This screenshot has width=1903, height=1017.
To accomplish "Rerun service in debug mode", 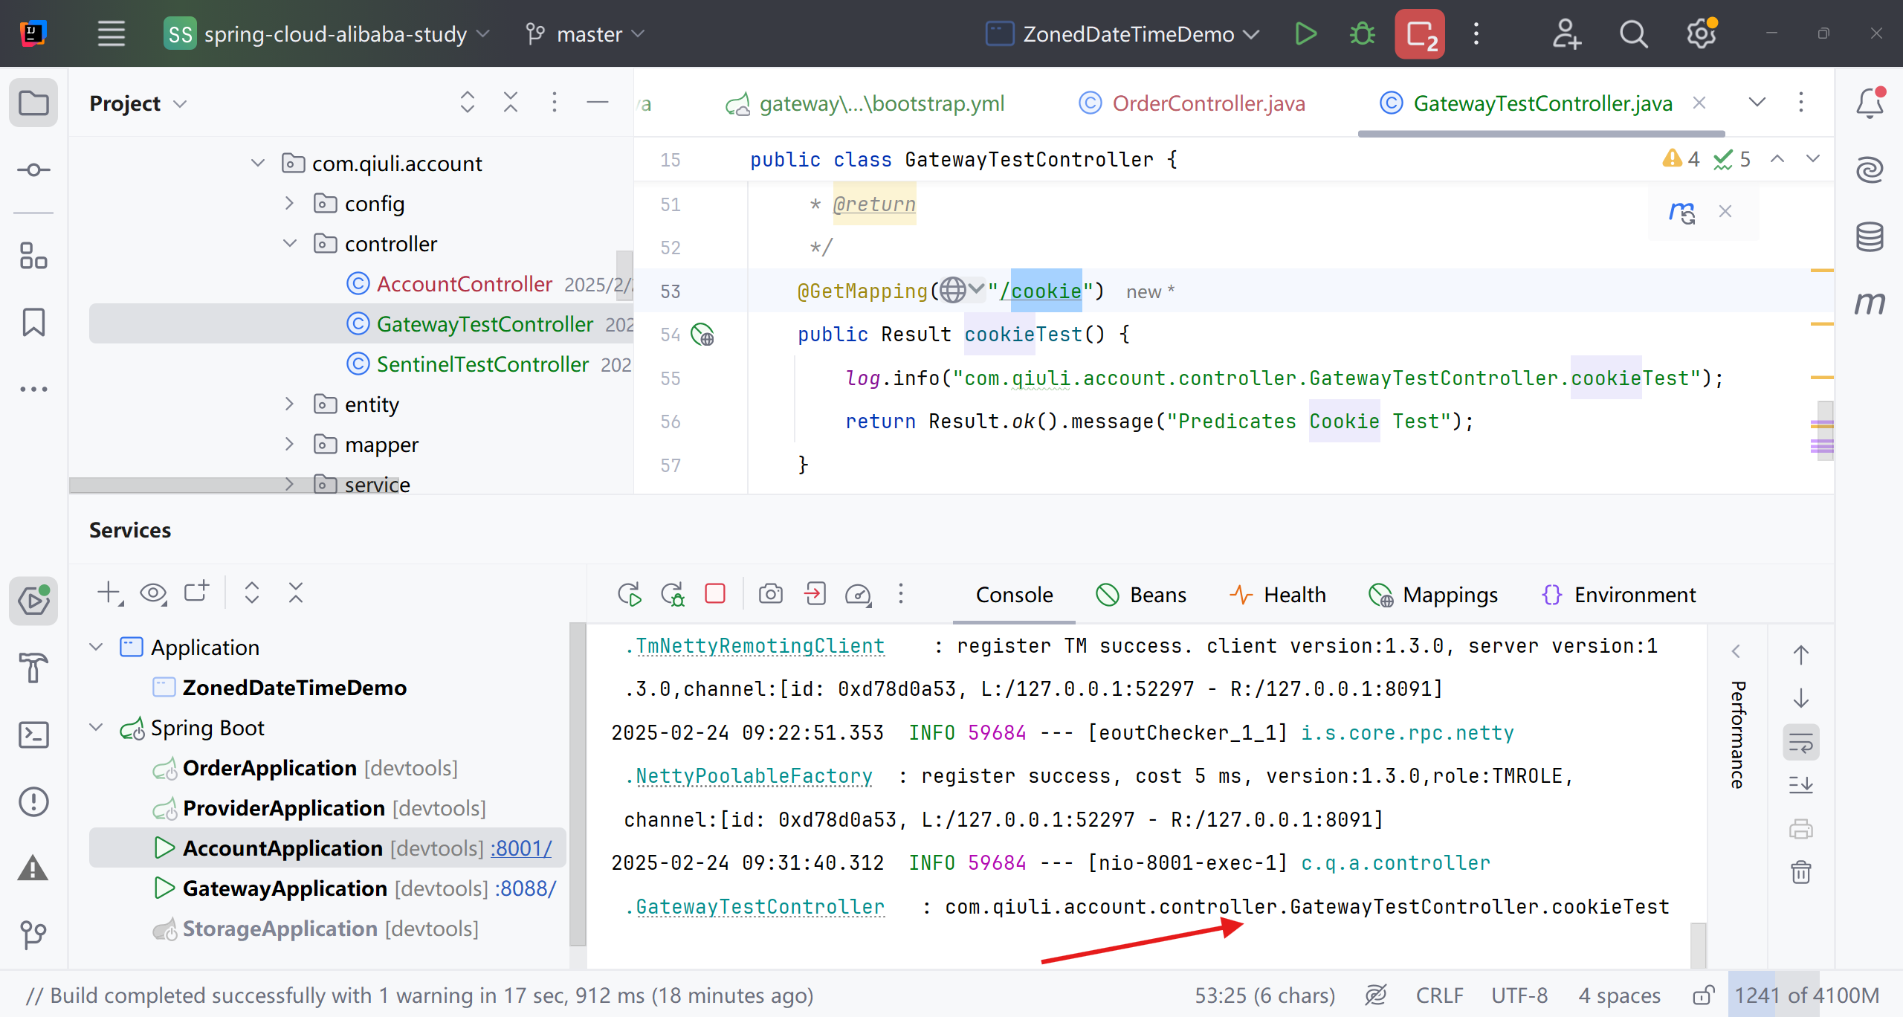I will click(x=673, y=594).
